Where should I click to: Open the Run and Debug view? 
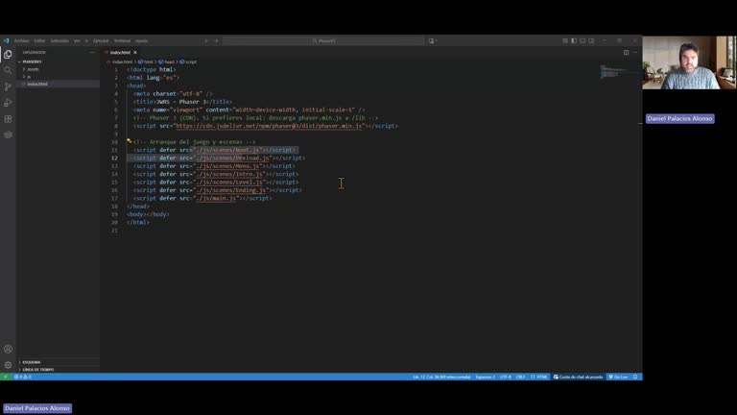tap(8, 103)
